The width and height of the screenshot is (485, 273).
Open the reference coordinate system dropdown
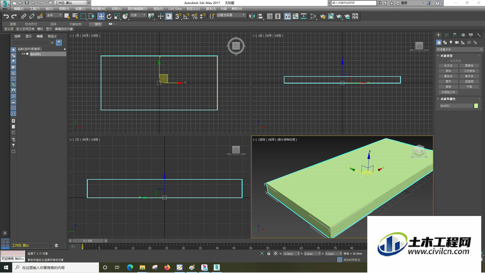[x=138, y=15]
